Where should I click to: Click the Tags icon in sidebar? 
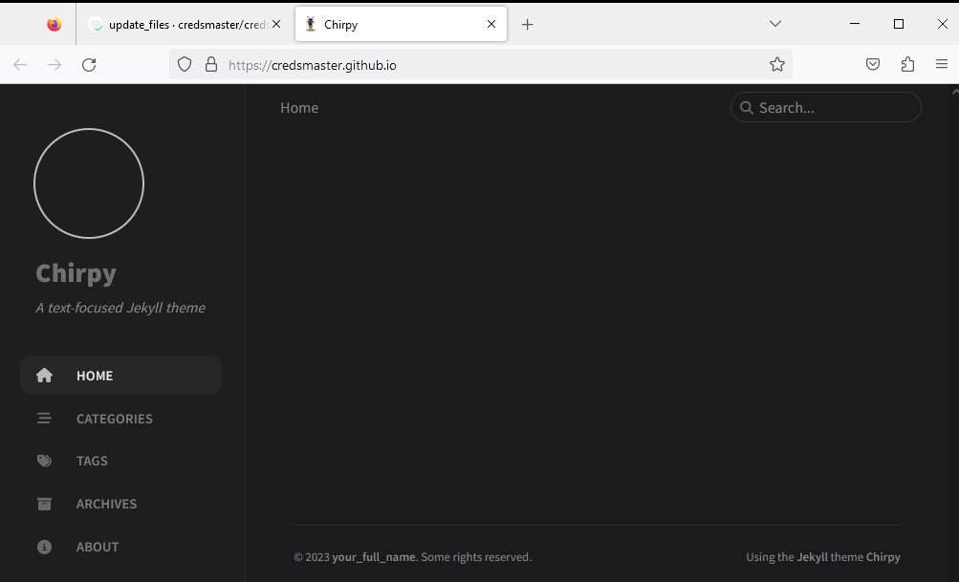click(x=44, y=461)
